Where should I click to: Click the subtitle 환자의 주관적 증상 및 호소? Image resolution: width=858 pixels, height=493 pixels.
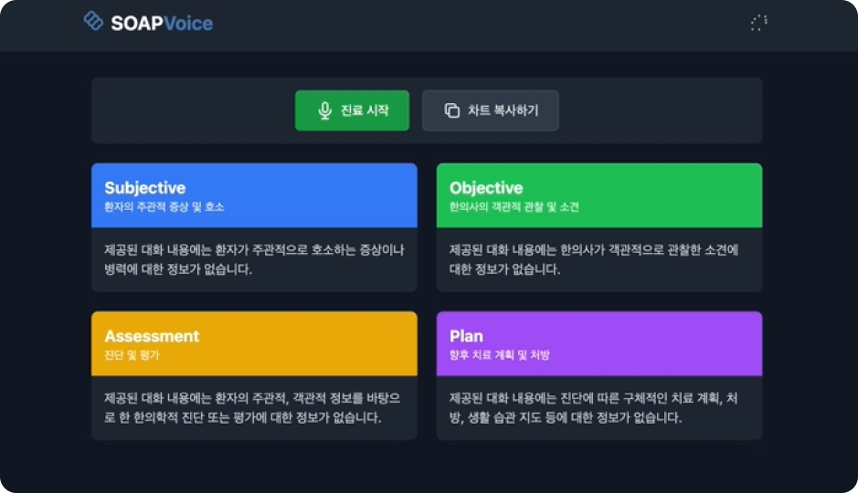(164, 206)
